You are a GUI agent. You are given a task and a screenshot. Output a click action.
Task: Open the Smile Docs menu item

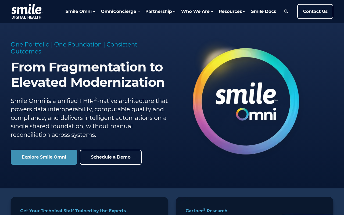coord(263,11)
